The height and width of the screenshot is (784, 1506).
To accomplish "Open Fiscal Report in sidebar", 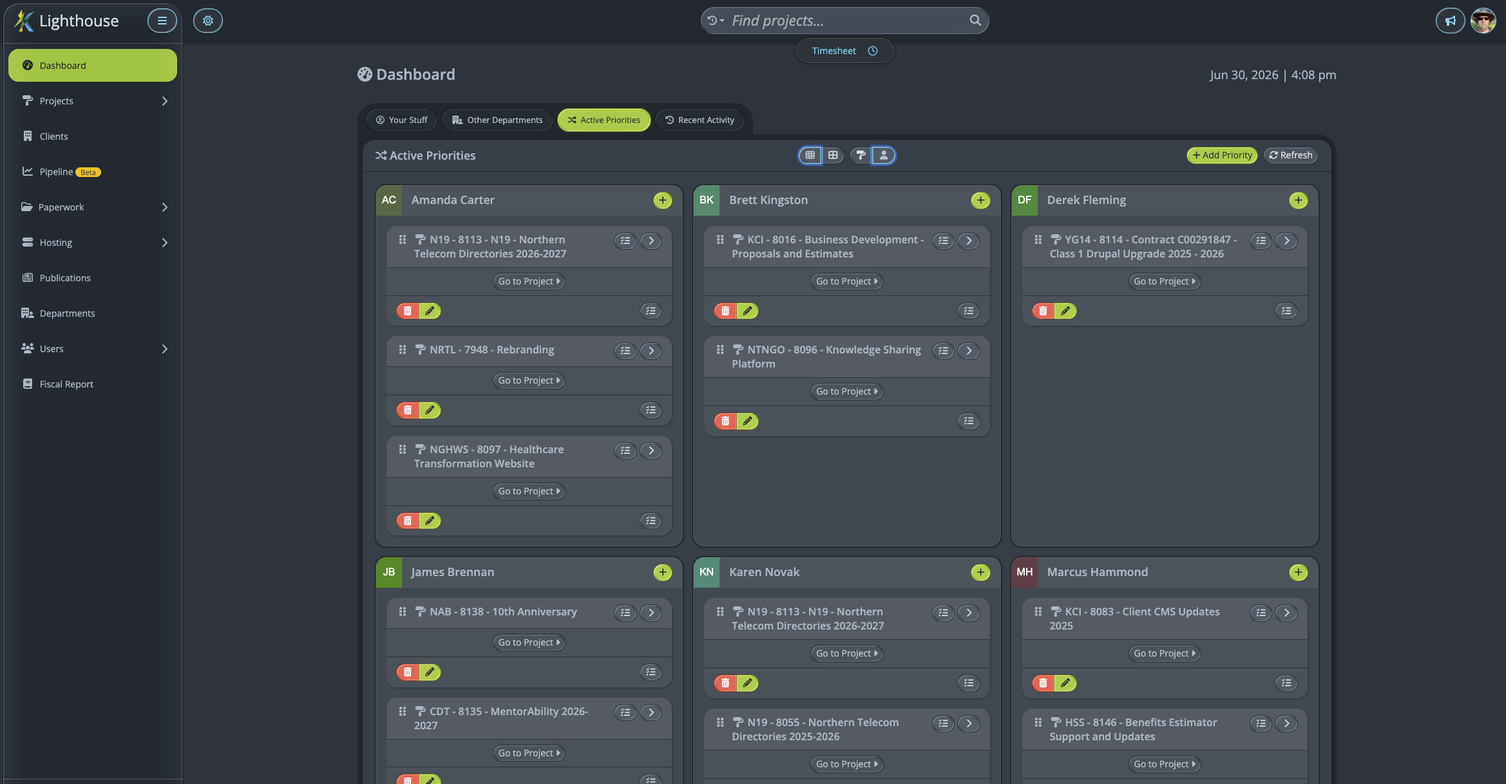I will [x=93, y=384].
